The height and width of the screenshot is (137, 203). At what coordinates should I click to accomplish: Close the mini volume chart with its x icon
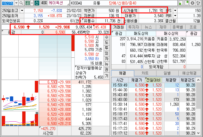37,113
